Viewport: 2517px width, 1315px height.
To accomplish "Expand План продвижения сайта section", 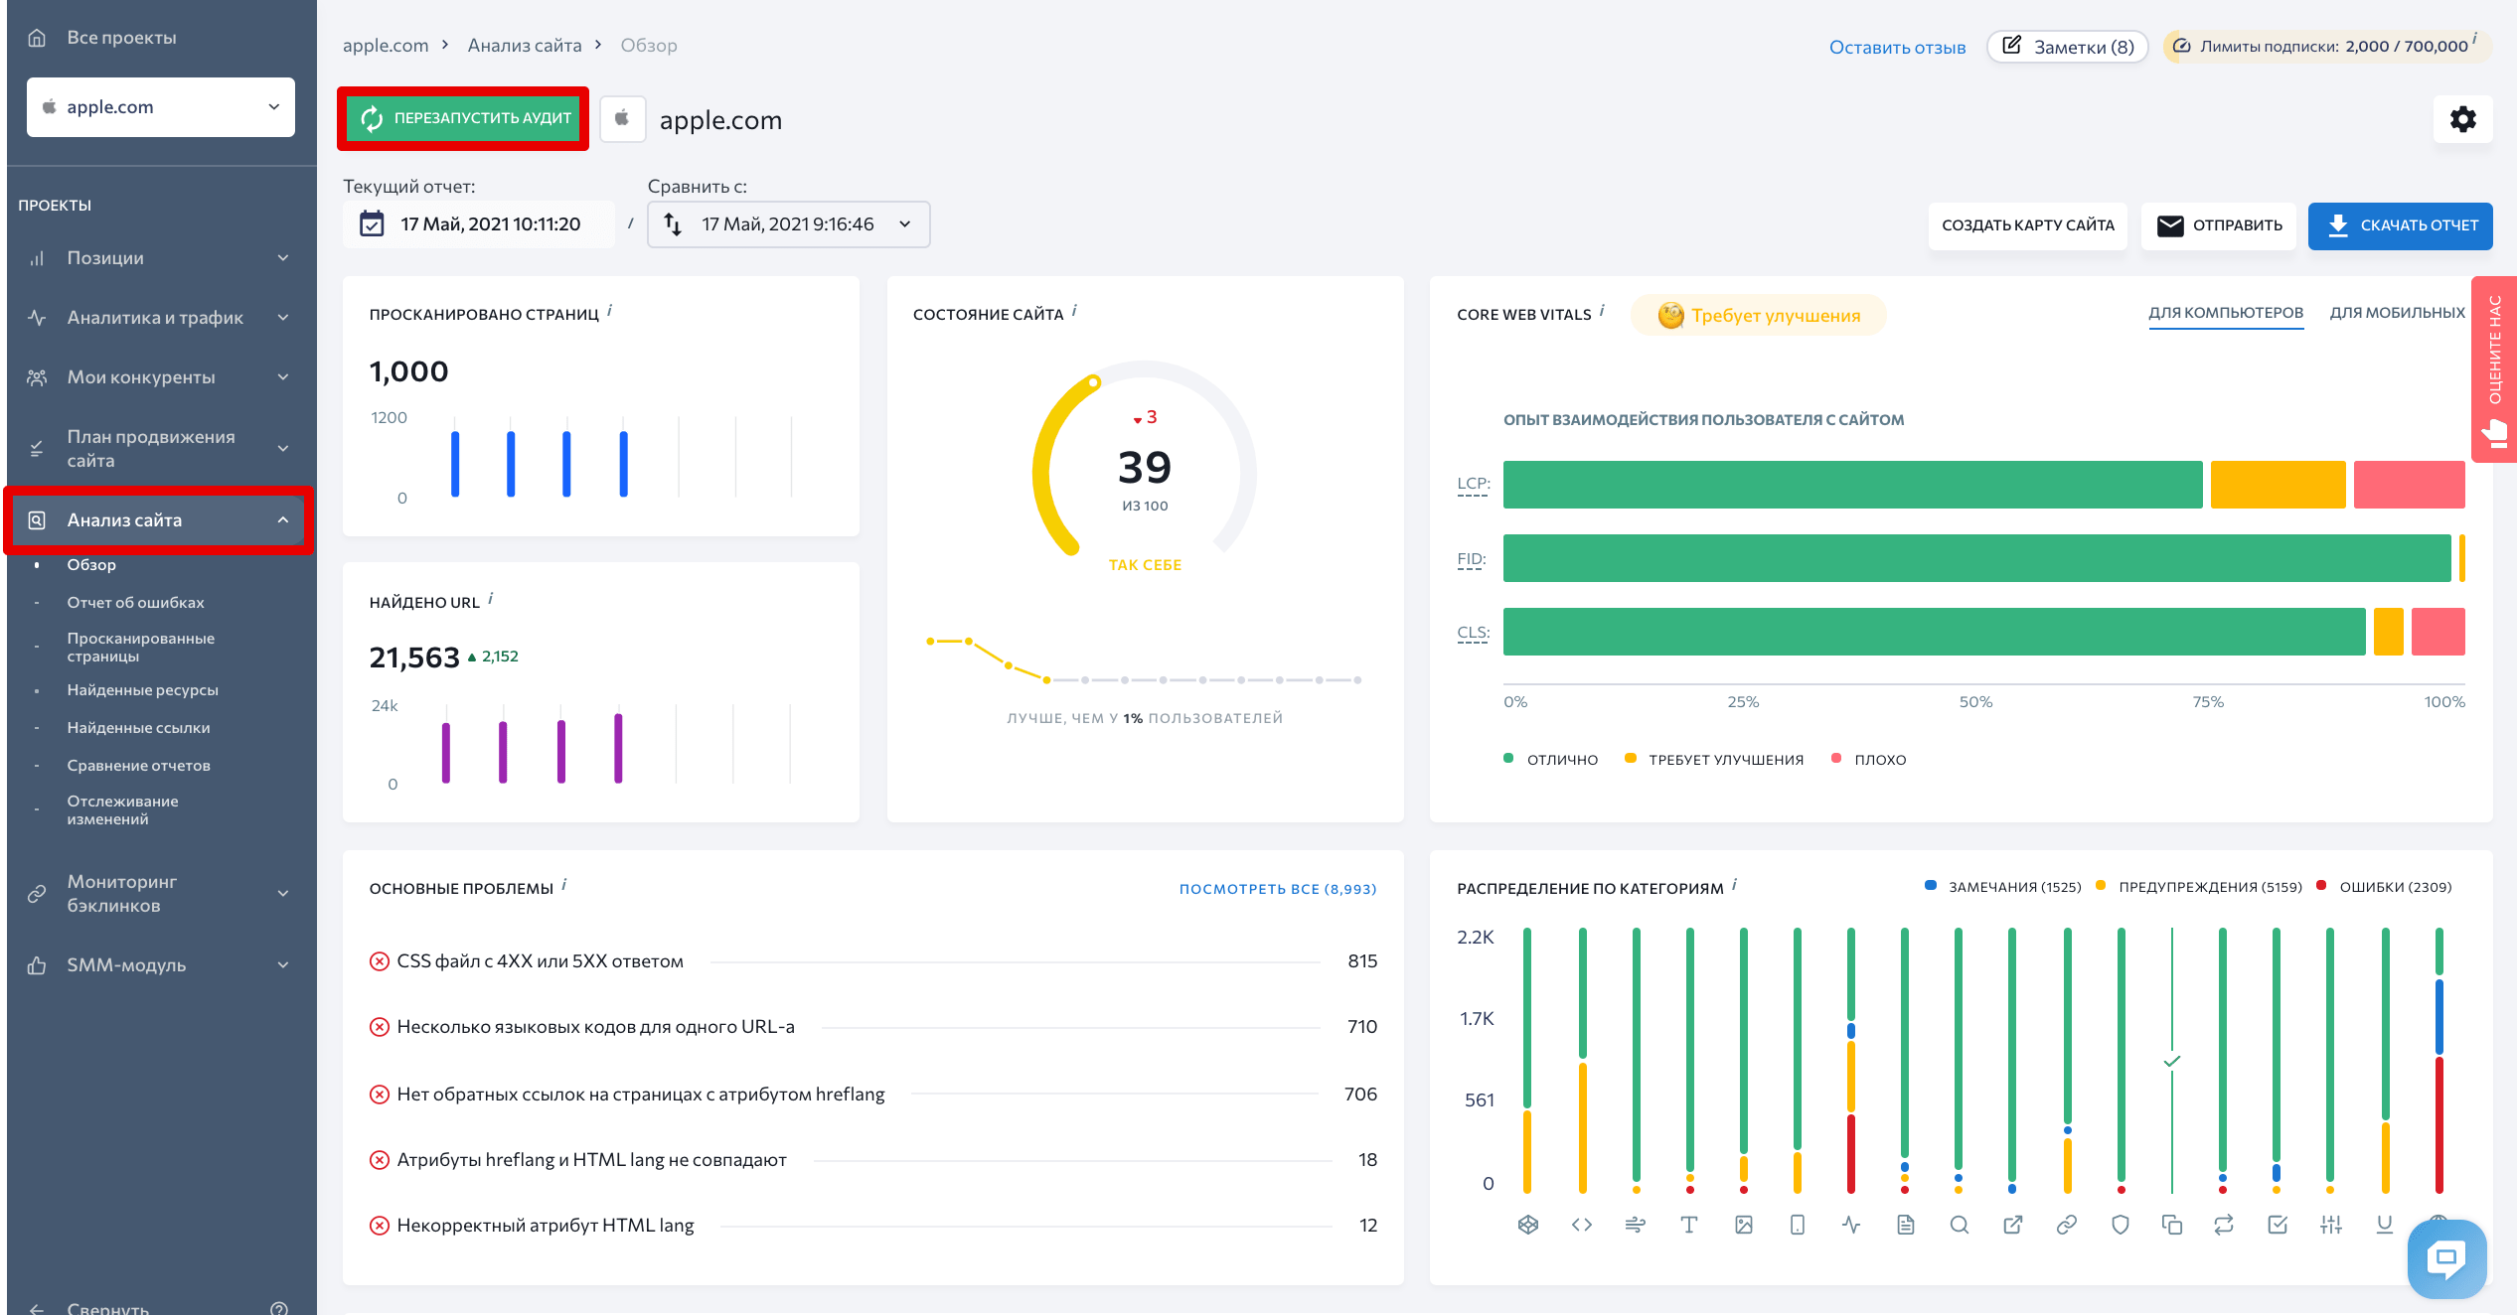I will pyautogui.click(x=159, y=449).
